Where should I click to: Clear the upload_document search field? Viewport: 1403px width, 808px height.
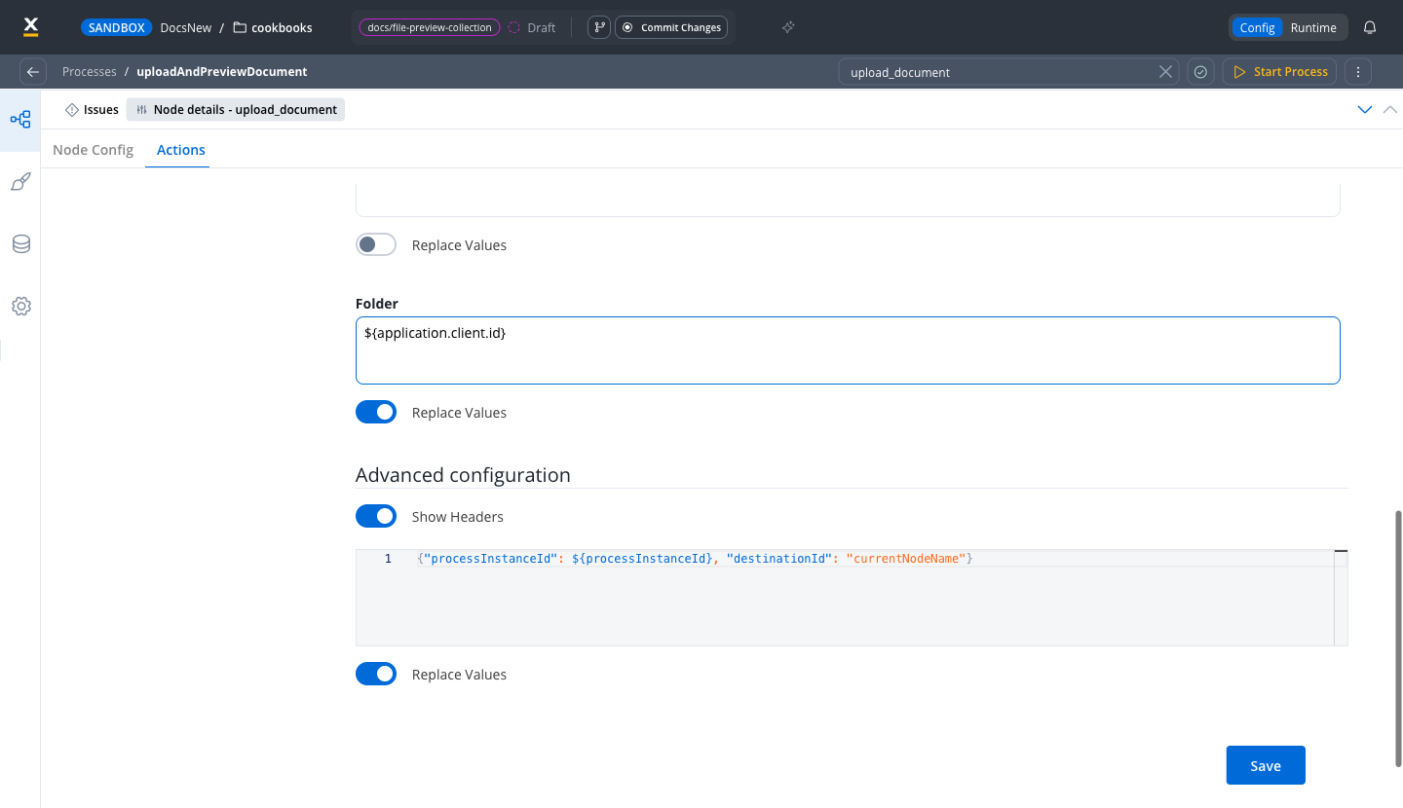click(1165, 72)
